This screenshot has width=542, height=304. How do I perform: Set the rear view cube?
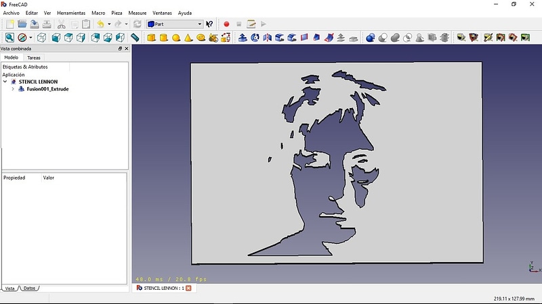(96, 38)
